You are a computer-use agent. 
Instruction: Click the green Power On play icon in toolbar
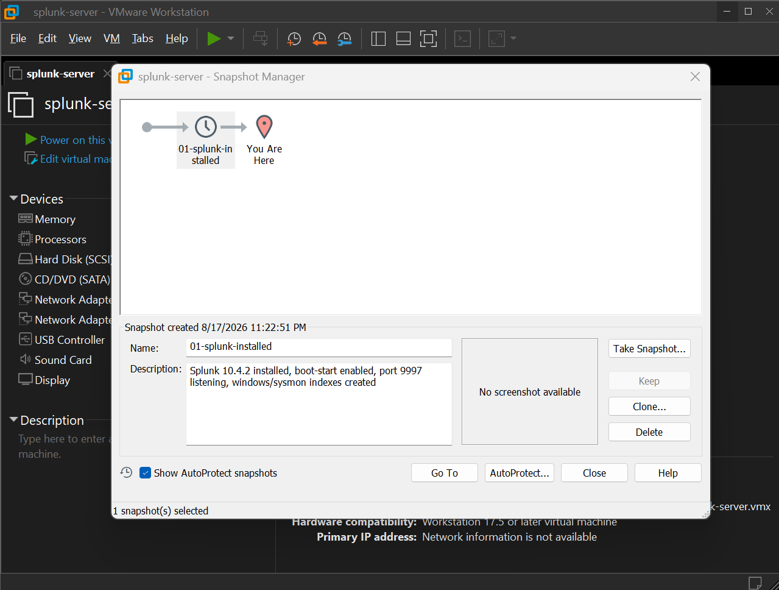click(214, 38)
